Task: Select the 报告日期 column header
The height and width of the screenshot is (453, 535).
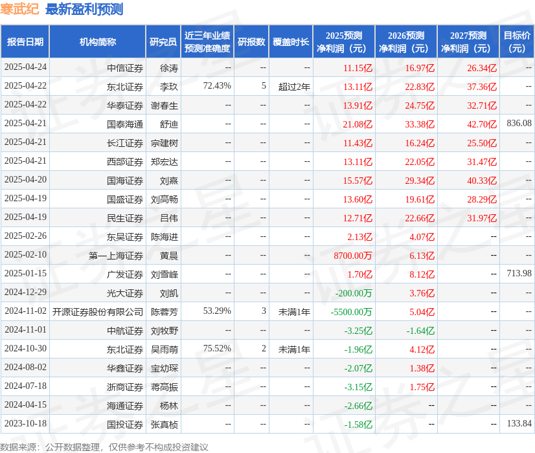Action: click(25, 41)
